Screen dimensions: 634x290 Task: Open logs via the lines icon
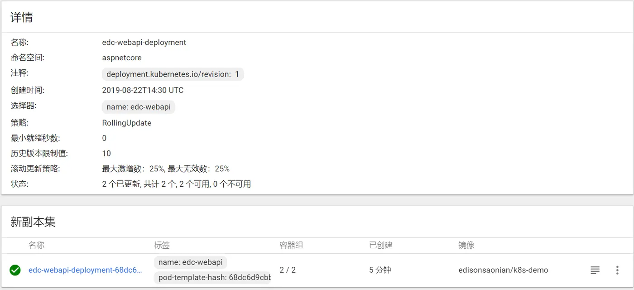point(595,270)
